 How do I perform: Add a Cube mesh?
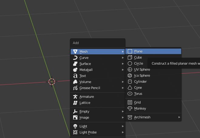click(153, 57)
